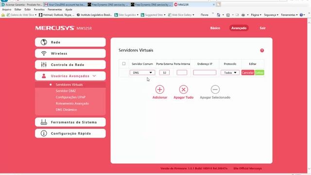
Task: Click the Adicionar plus circle icon
Action: pos(160,89)
